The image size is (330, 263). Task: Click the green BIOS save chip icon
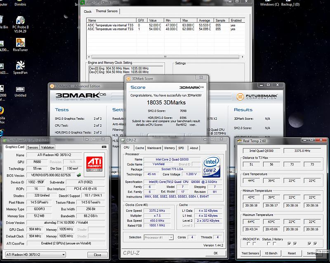[79, 175]
